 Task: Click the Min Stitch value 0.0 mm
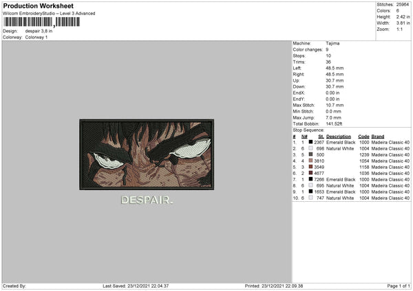(333, 111)
